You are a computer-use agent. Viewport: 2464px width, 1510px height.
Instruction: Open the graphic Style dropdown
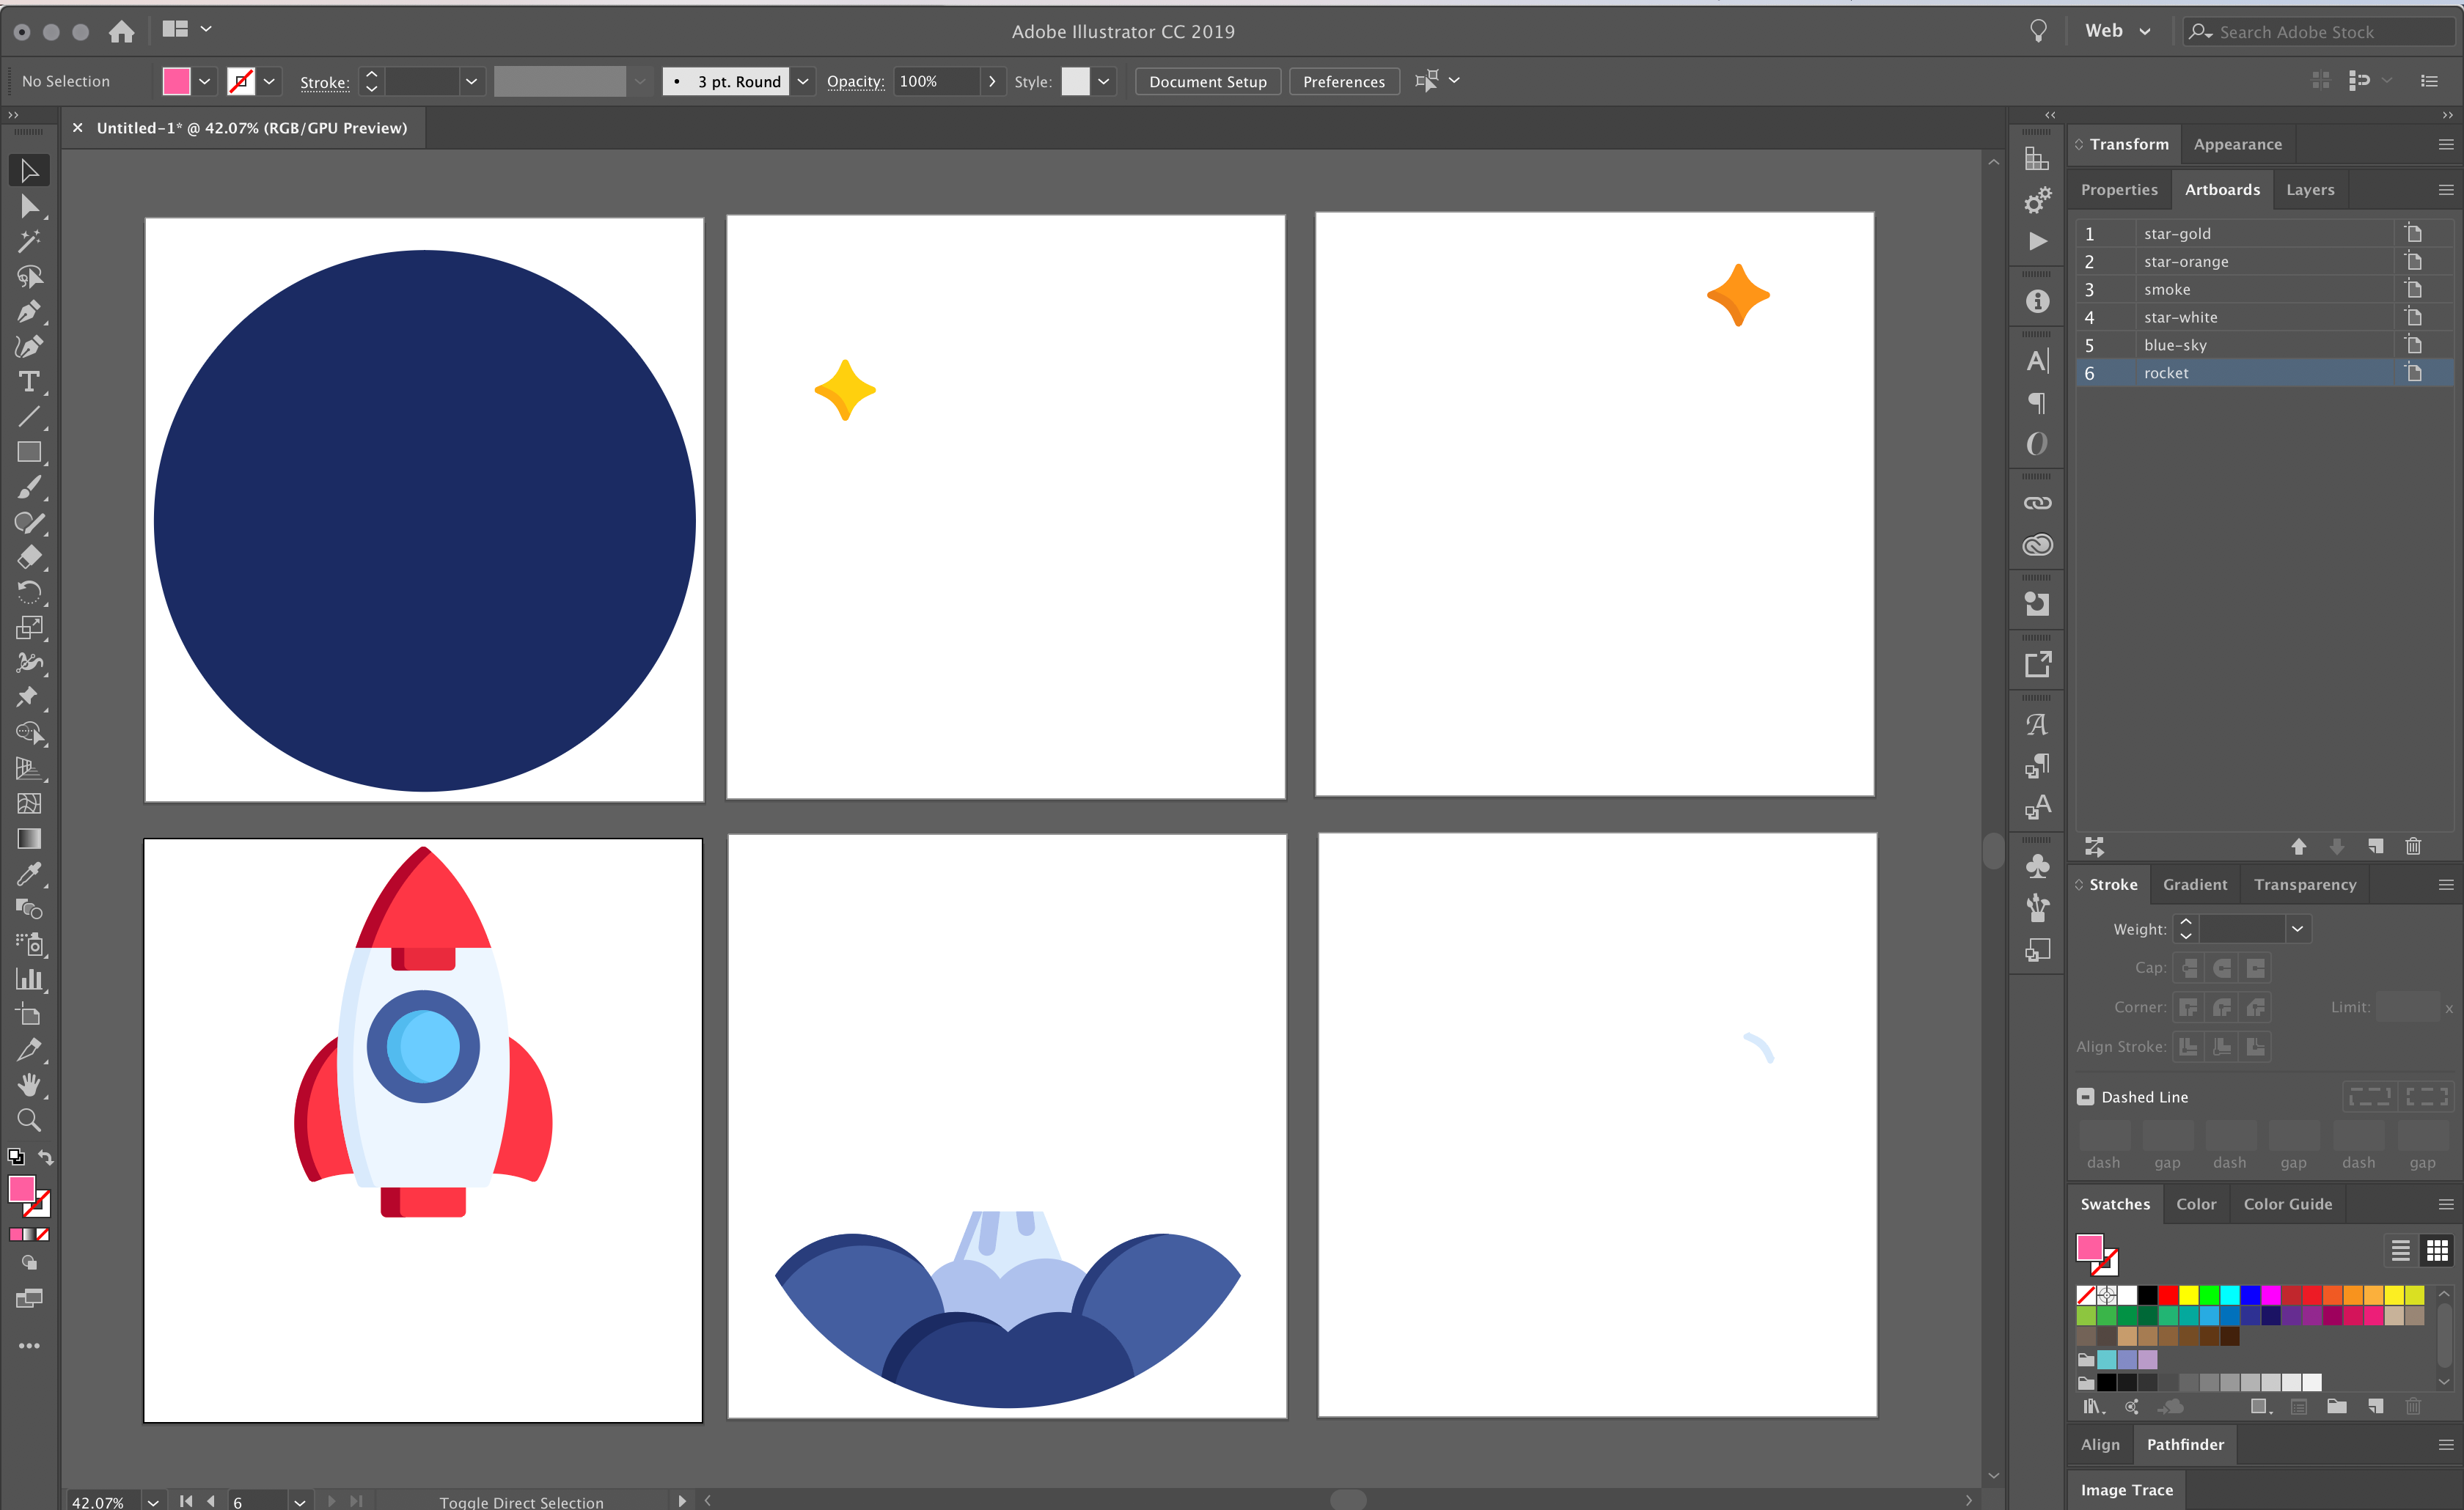click(x=1103, y=82)
